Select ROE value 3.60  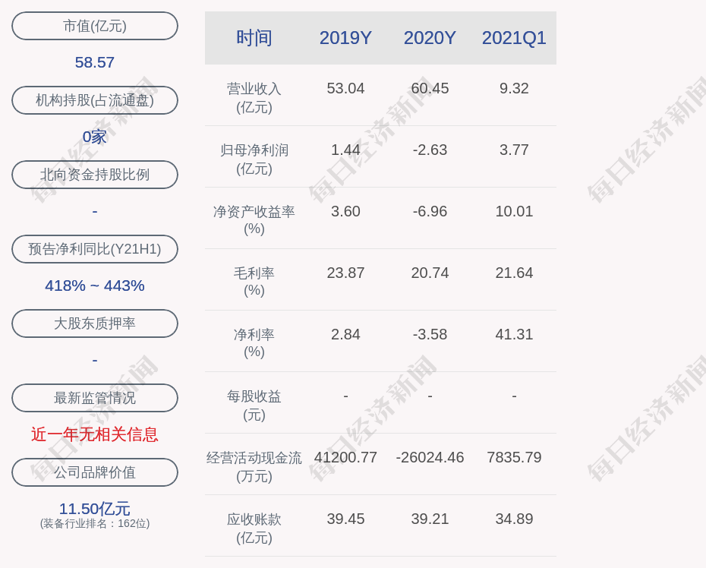(345, 211)
